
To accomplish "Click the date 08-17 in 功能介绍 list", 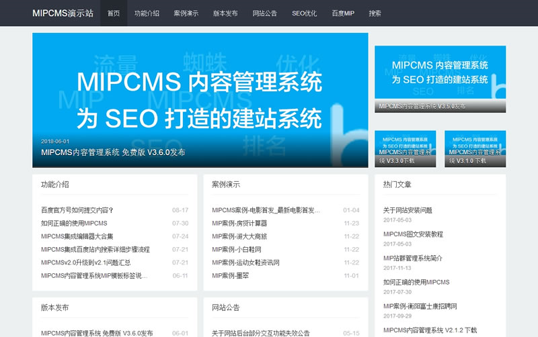I will 180,210.
